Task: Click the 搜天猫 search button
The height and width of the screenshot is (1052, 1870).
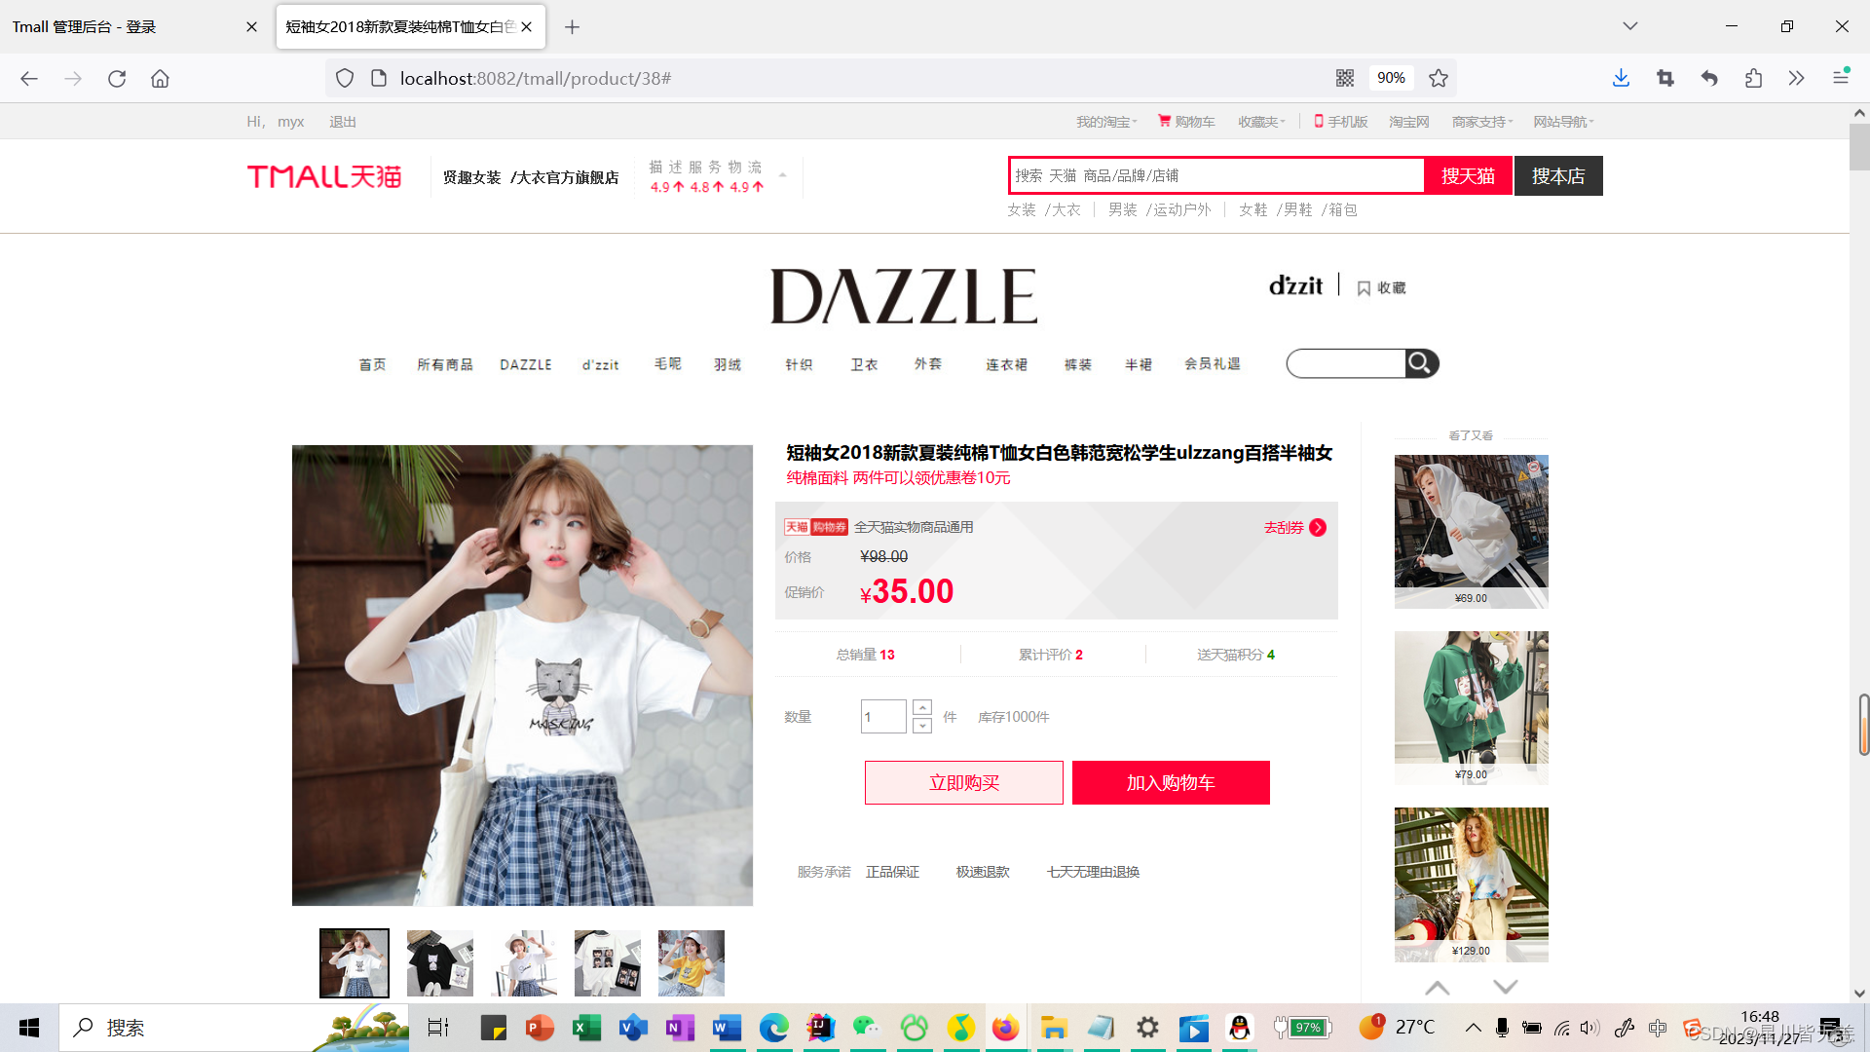Action: pyautogui.click(x=1468, y=176)
